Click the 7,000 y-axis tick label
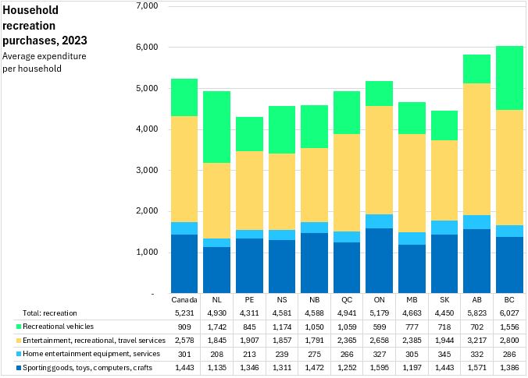The width and height of the screenshot is (528, 378). (x=147, y=6)
